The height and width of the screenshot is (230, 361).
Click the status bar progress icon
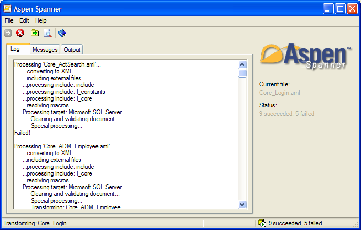tap(262, 223)
